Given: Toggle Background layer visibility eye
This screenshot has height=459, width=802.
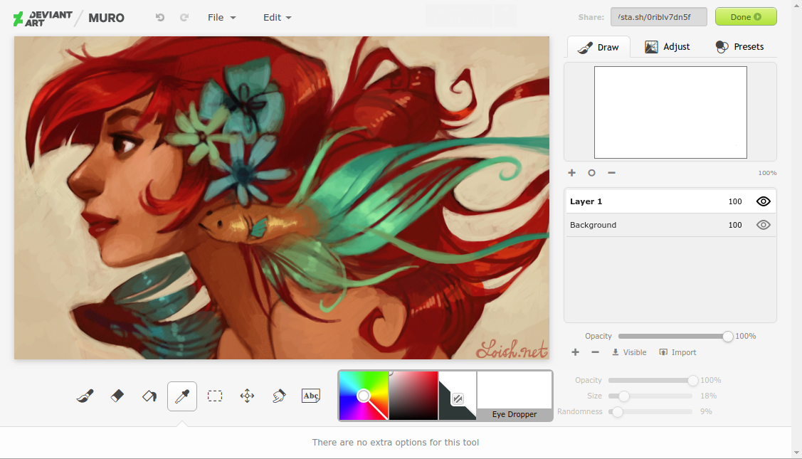Looking at the screenshot, I should [763, 225].
